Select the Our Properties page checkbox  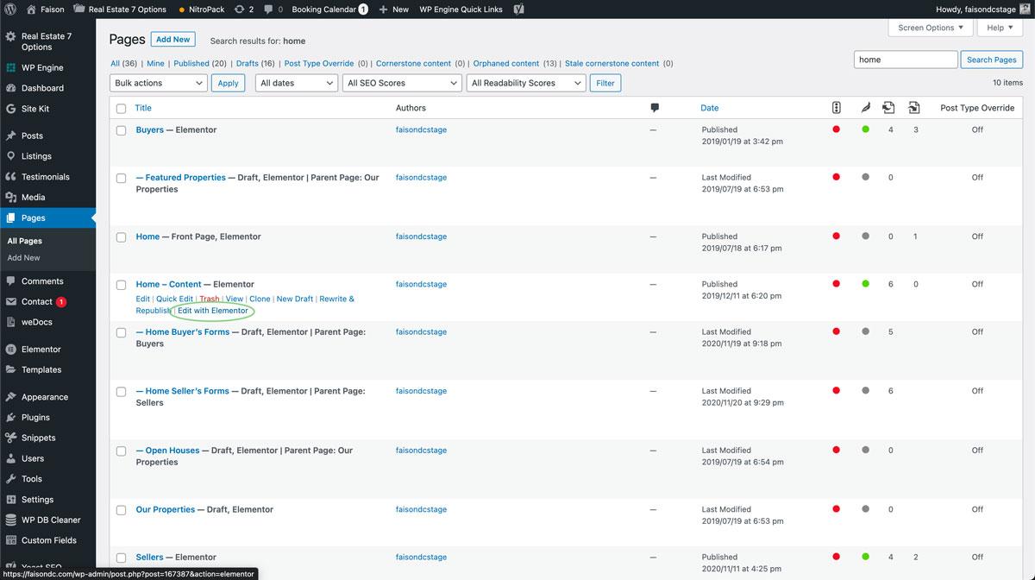[x=121, y=510]
